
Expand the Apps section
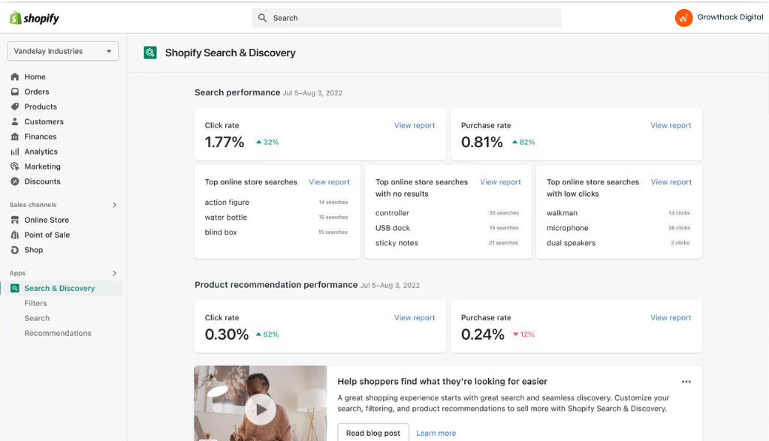(115, 274)
